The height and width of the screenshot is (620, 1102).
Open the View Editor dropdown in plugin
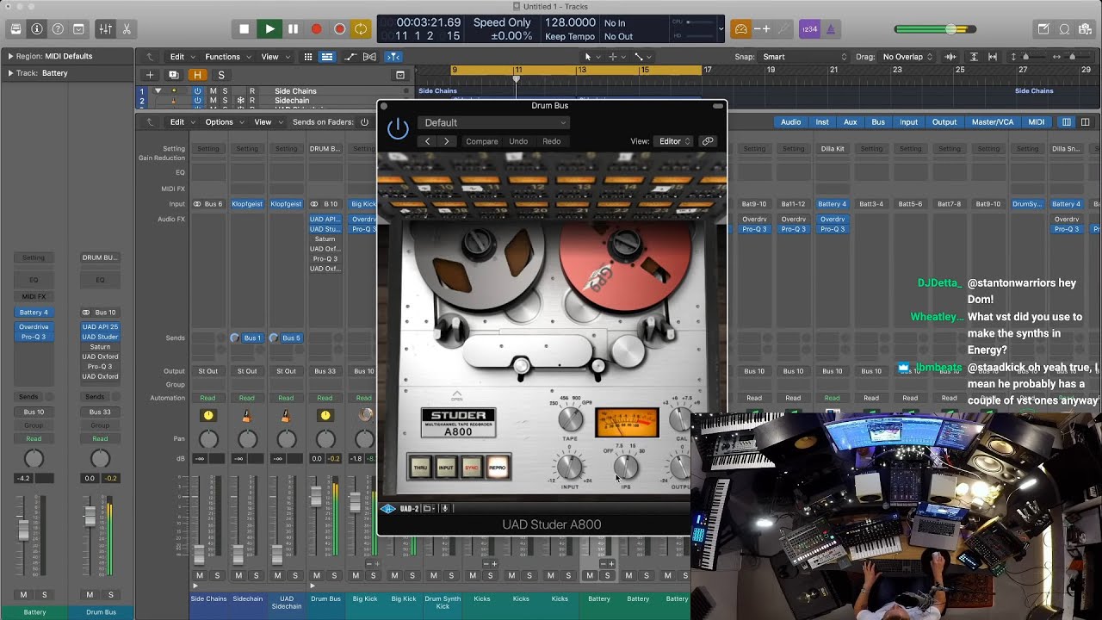[674, 141]
